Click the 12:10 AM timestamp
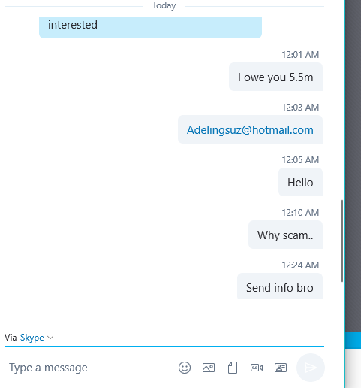Viewport: 361px width, 388px height. point(300,213)
